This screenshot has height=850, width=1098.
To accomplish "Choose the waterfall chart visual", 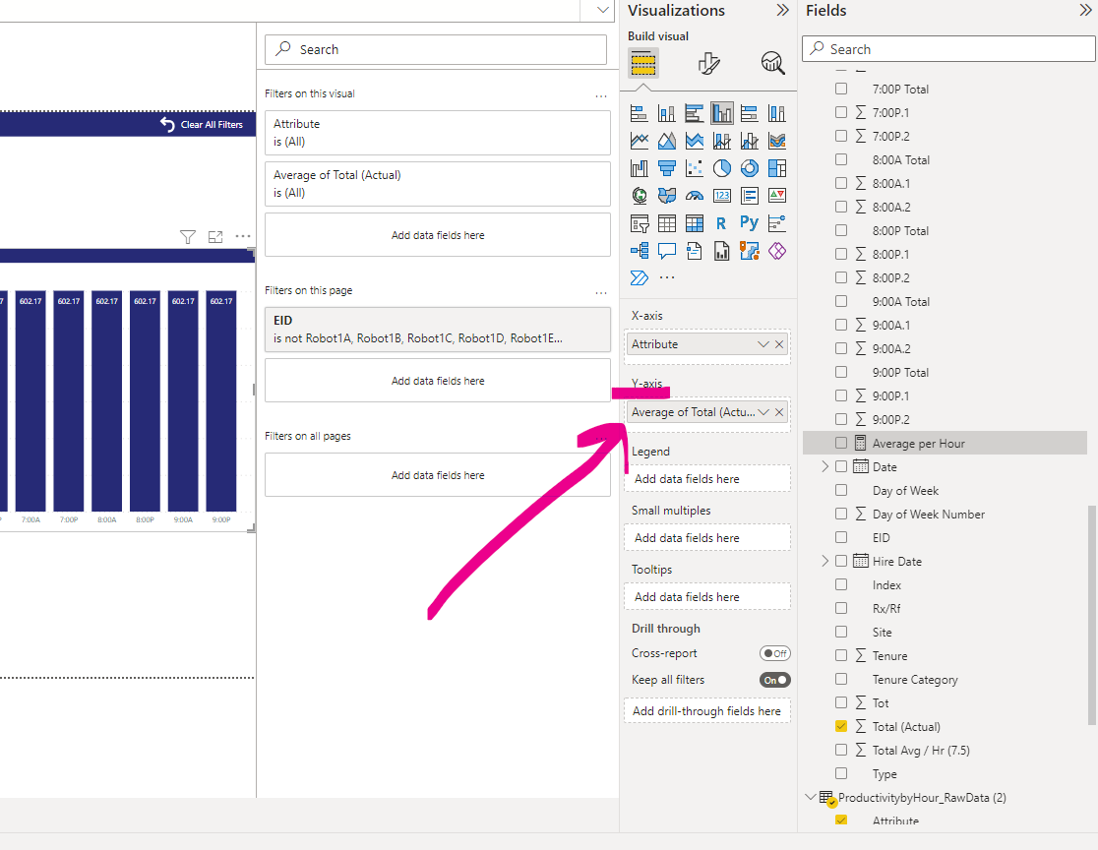I will (640, 168).
